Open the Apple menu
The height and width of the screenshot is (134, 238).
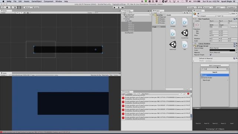tap(3, 1)
